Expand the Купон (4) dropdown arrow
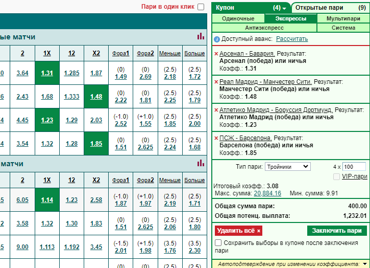 click(x=284, y=8)
